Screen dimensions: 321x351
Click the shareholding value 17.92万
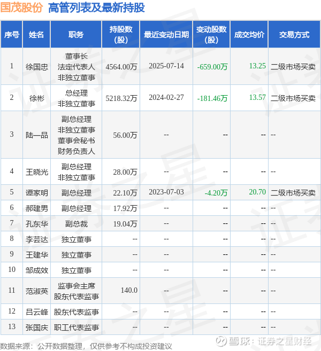[x=125, y=208]
